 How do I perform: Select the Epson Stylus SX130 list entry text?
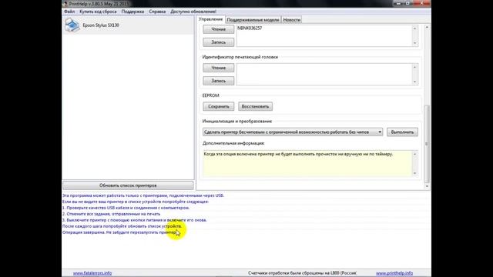click(x=101, y=25)
